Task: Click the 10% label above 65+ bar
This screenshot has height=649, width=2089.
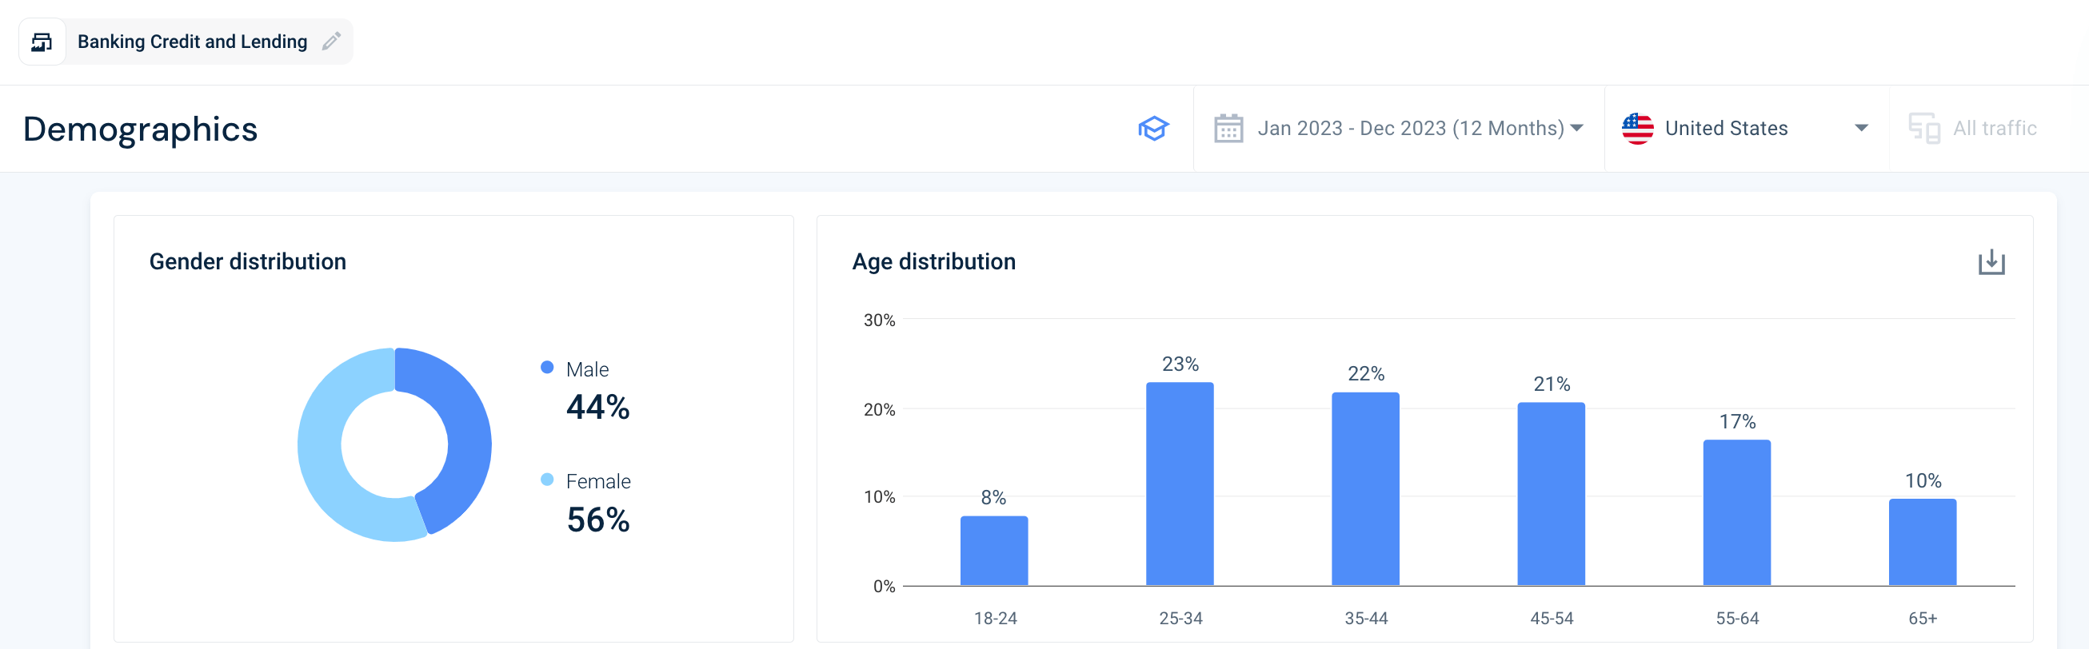Action: tap(1923, 480)
